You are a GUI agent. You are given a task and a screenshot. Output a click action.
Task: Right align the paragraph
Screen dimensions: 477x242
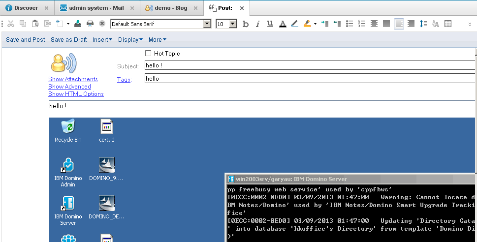tap(411, 24)
